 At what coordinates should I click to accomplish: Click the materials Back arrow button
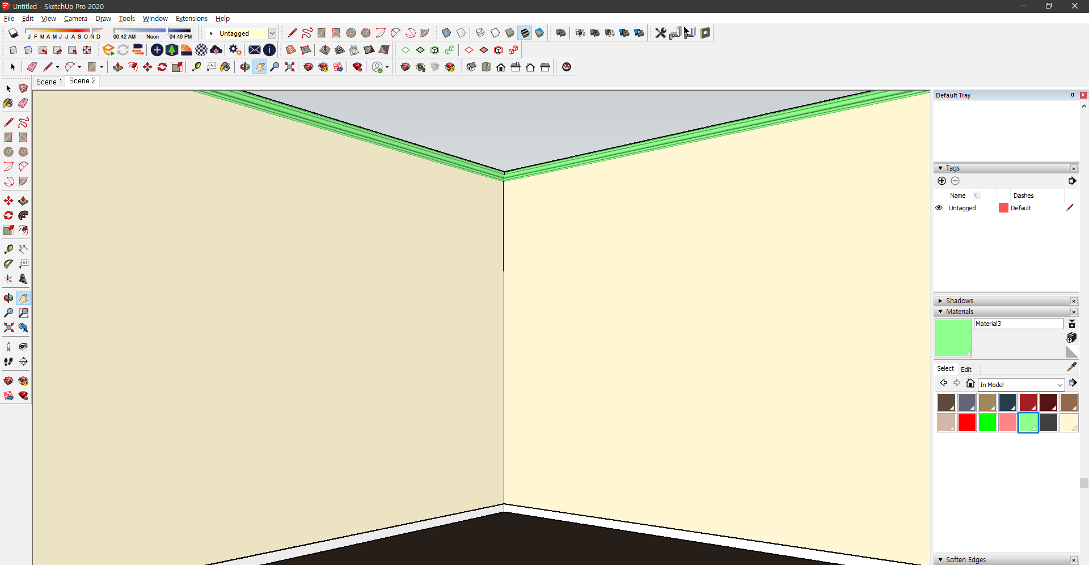pos(943,383)
